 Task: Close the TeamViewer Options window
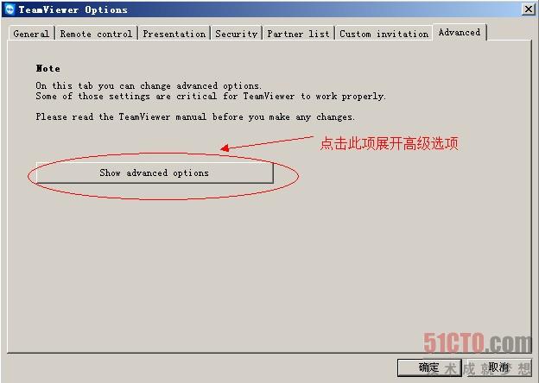tap(529, 9)
